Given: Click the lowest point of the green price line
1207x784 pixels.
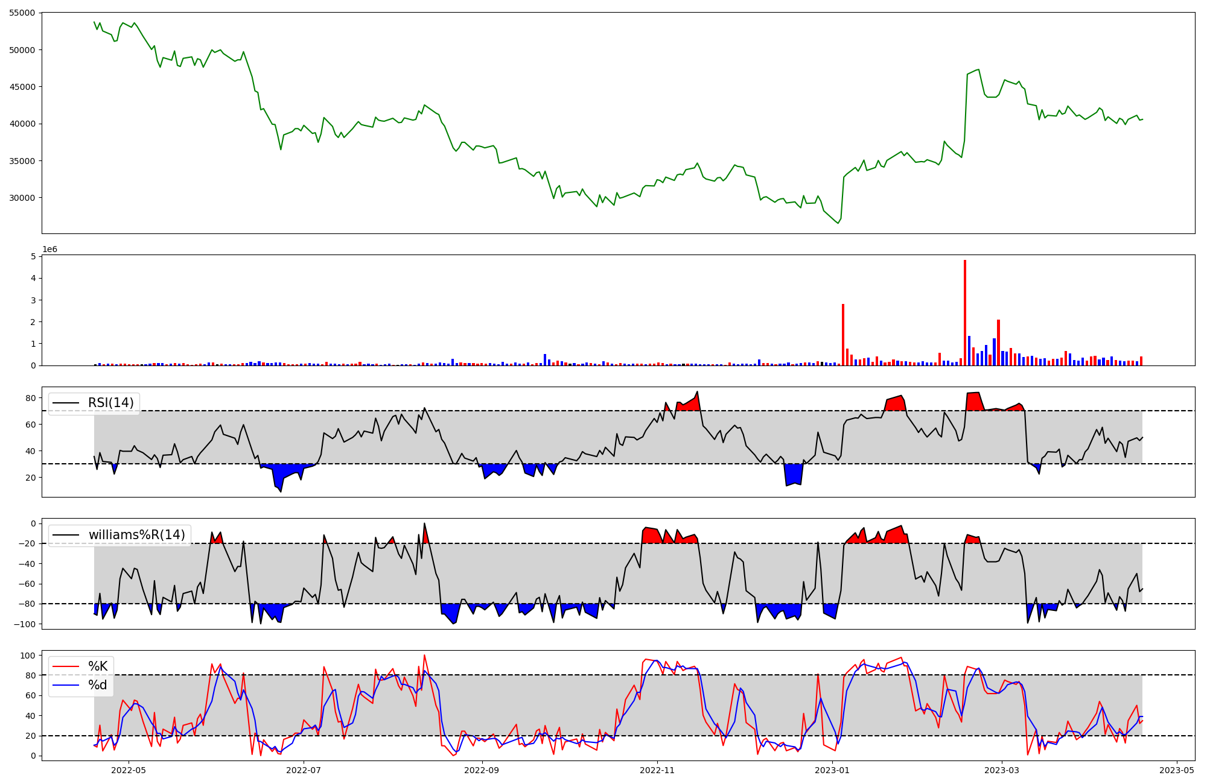Looking at the screenshot, I should [x=838, y=223].
